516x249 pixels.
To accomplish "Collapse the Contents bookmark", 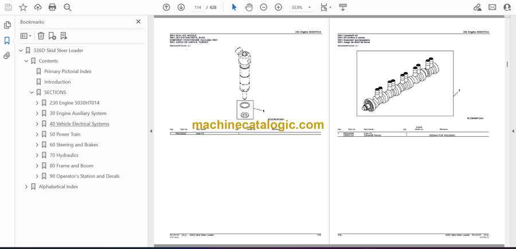I will pyautogui.click(x=26, y=61).
